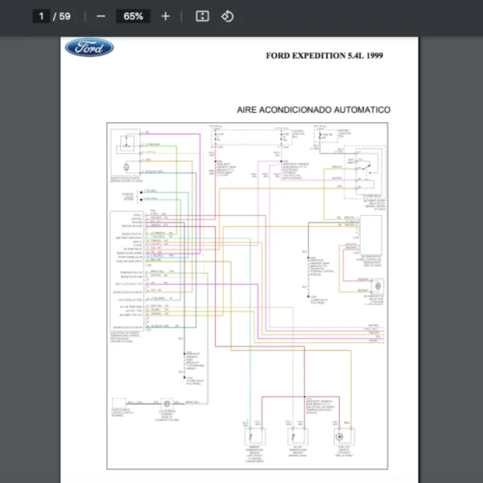Image resolution: width=483 pixels, height=483 pixels.
Task: Click the total page count 59
Action: point(64,16)
